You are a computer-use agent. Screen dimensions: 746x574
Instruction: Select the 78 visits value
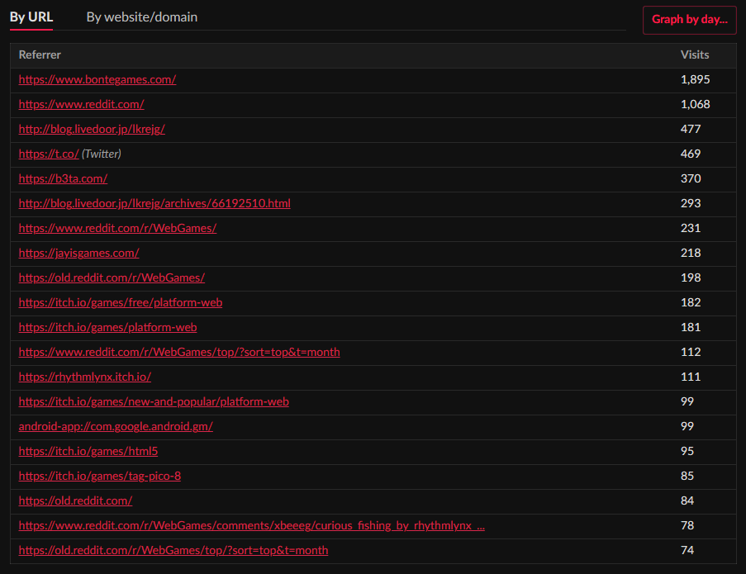point(687,524)
